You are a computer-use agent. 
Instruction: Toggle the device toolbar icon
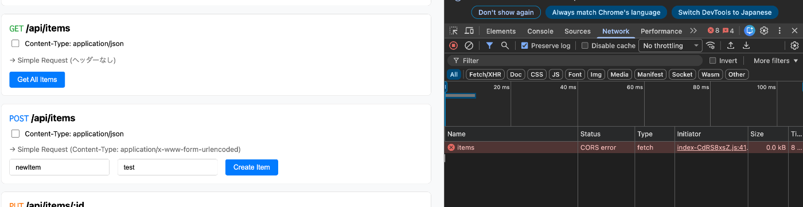469,31
